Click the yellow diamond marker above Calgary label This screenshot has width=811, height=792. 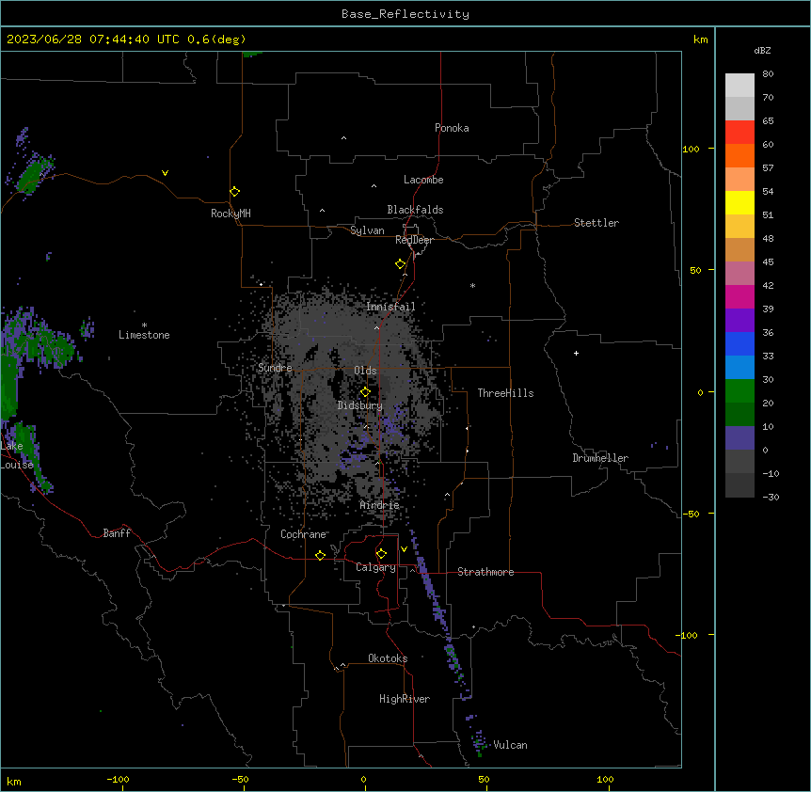coord(381,554)
